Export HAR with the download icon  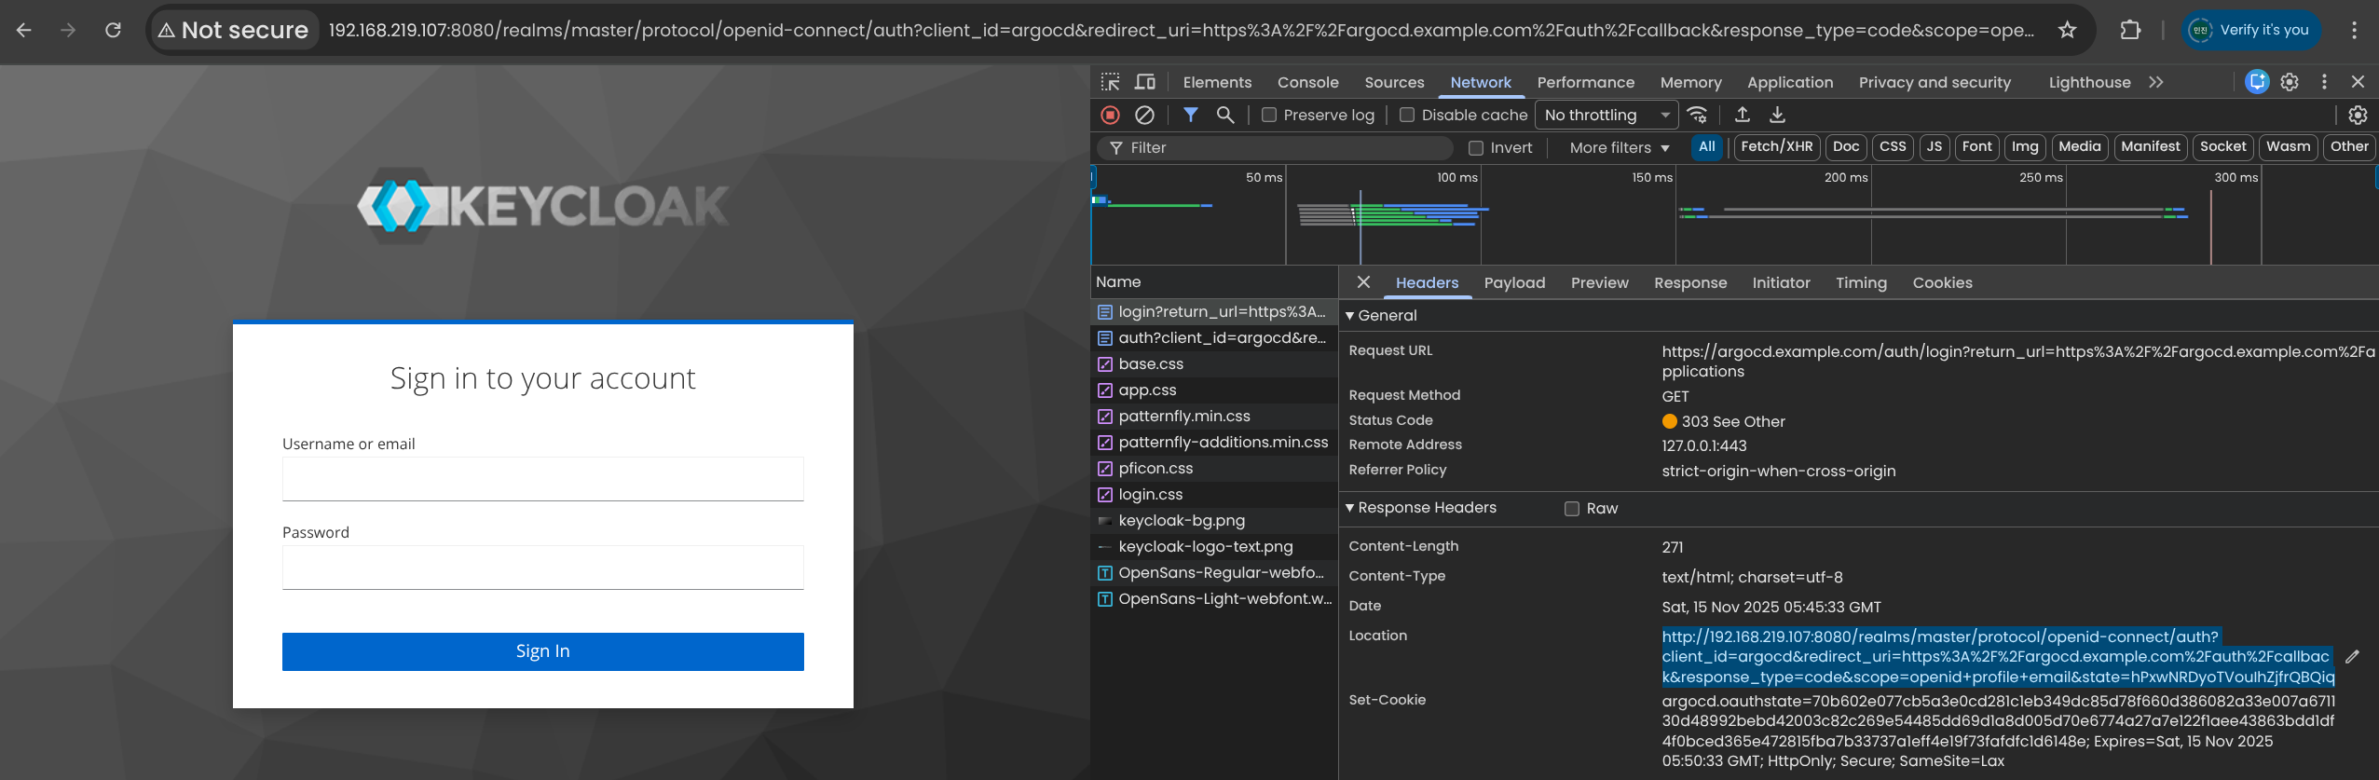pos(1777,115)
